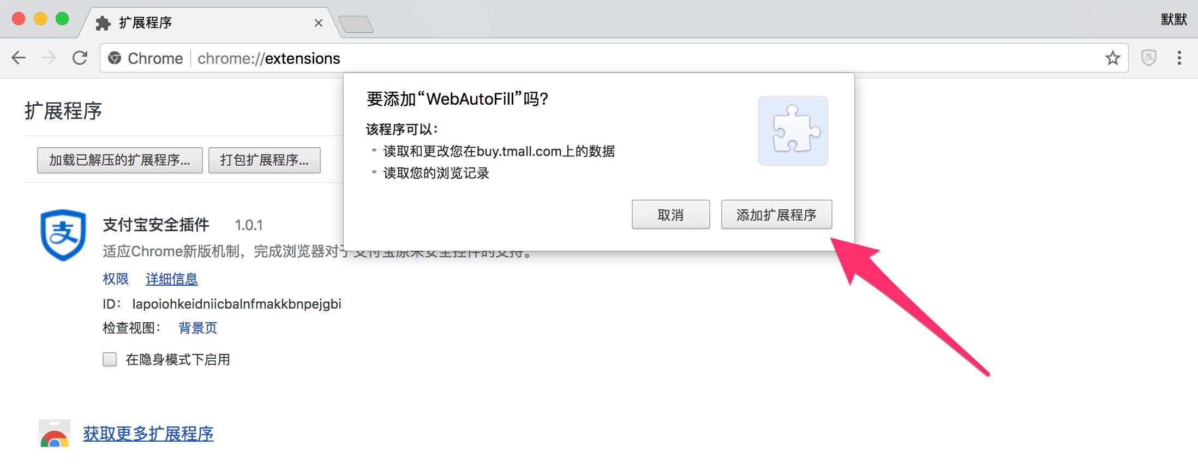
Task: Click 打包扩展程序 button
Action: click(x=265, y=160)
